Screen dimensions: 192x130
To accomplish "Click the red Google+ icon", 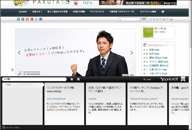I will 32,19.
